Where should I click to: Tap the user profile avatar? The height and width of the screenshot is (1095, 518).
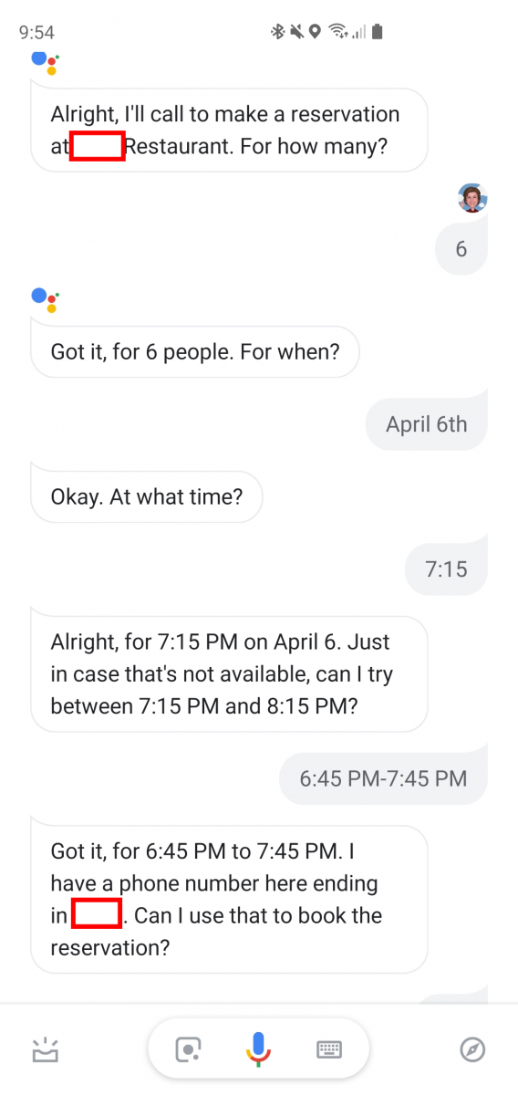coord(472,197)
